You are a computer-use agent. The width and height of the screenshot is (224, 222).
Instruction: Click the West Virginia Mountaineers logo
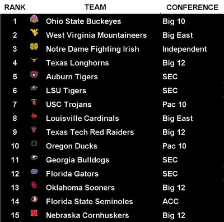34,33
